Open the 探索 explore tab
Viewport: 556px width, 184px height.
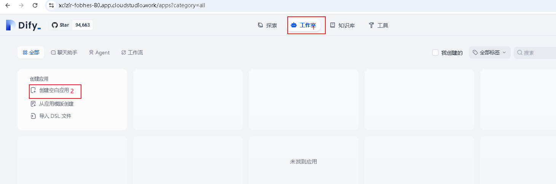coord(267,25)
